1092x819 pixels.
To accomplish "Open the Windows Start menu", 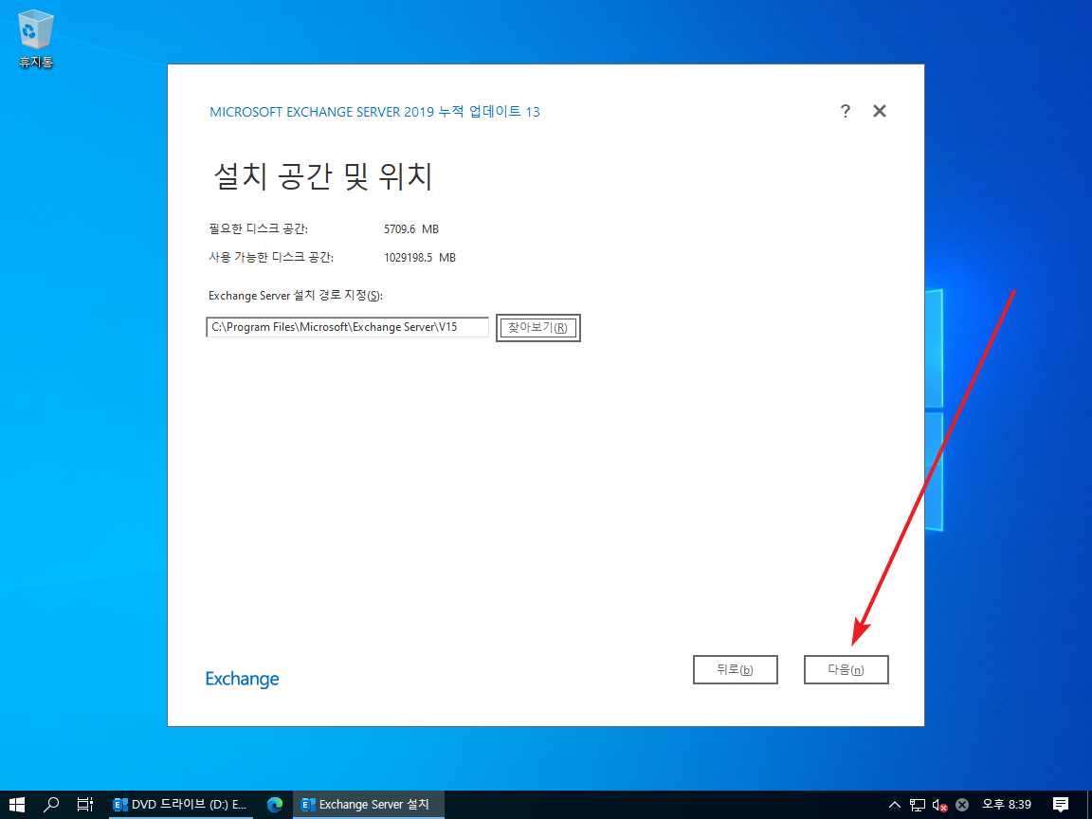I will click(x=17, y=805).
